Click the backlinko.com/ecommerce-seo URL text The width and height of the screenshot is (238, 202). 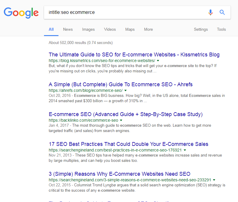[83, 120]
